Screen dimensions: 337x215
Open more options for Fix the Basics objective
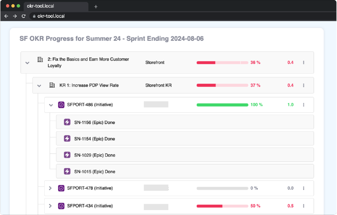pyautogui.click(x=303, y=62)
